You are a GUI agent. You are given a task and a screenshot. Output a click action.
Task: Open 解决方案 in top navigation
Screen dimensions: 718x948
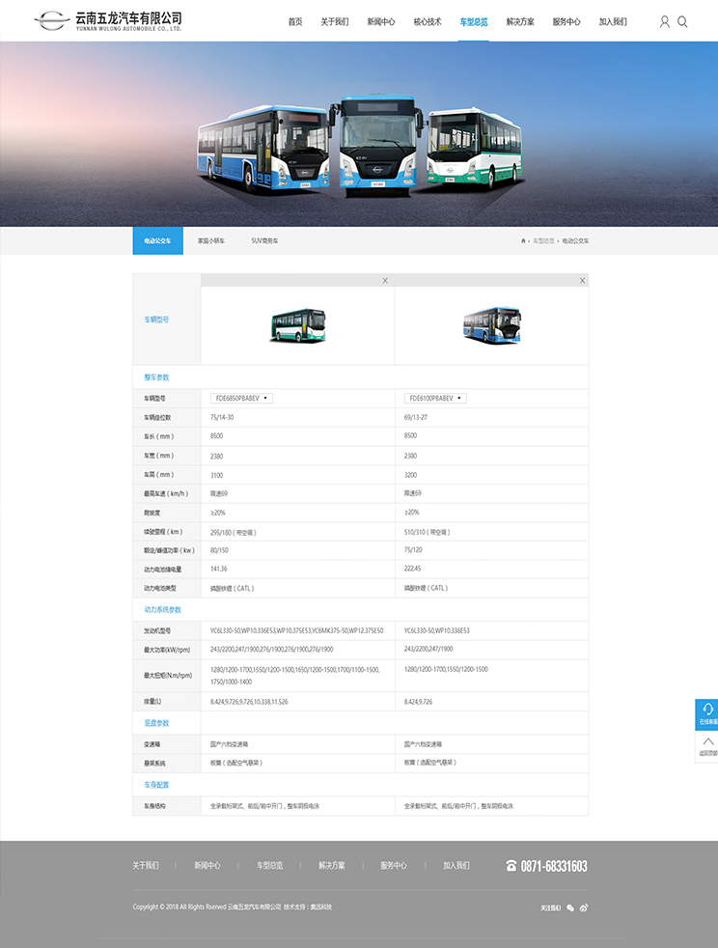pyautogui.click(x=520, y=22)
